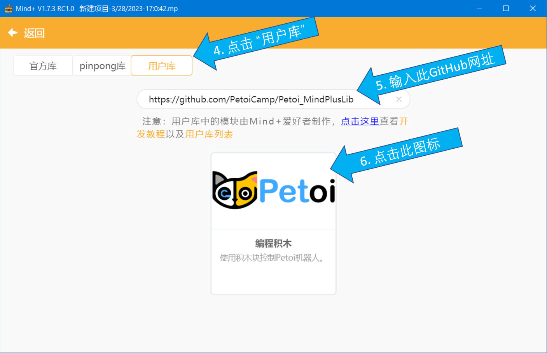Click the 编程积木 card title
The height and width of the screenshot is (353, 547).
tap(273, 244)
